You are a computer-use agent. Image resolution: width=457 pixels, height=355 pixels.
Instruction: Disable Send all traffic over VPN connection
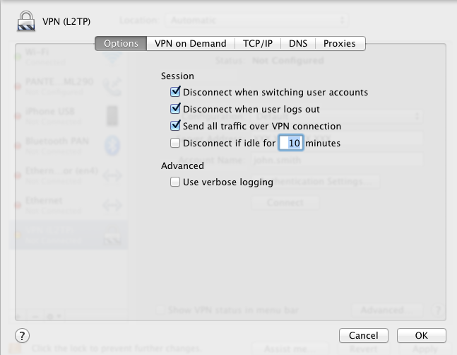pyautogui.click(x=176, y=126)
